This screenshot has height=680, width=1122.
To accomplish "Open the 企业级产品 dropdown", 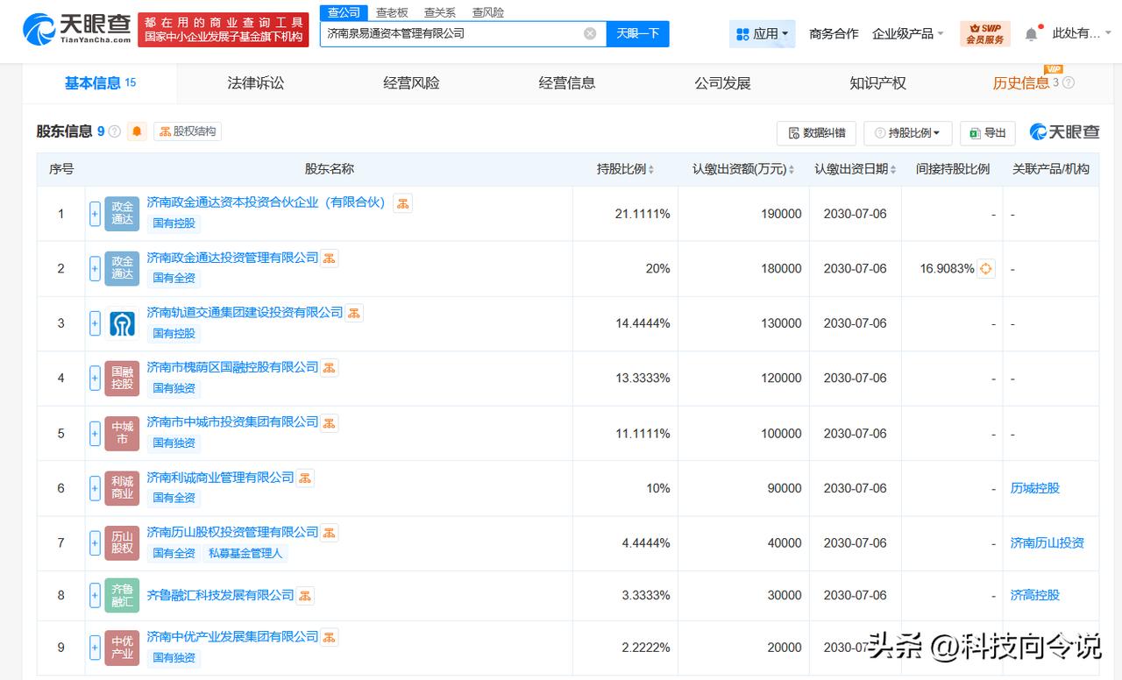I will (x=908, y=34).
